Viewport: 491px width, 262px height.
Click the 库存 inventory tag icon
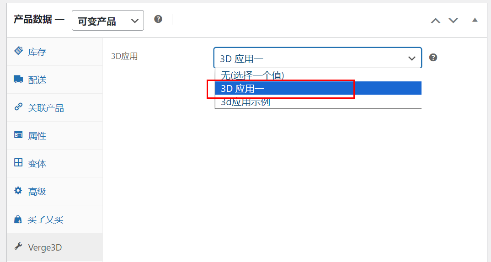coord(18,51)
